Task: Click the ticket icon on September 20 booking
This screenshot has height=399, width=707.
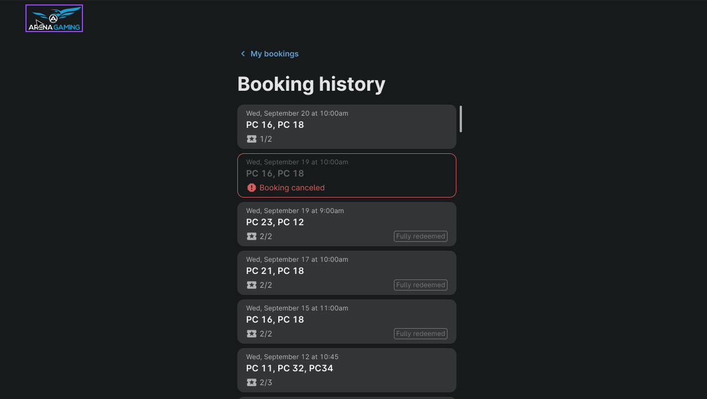Action: [x=252, y=139]
